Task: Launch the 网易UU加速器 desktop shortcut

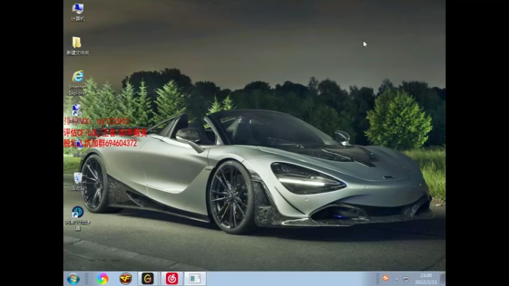Action: click(x=78, y=218)
